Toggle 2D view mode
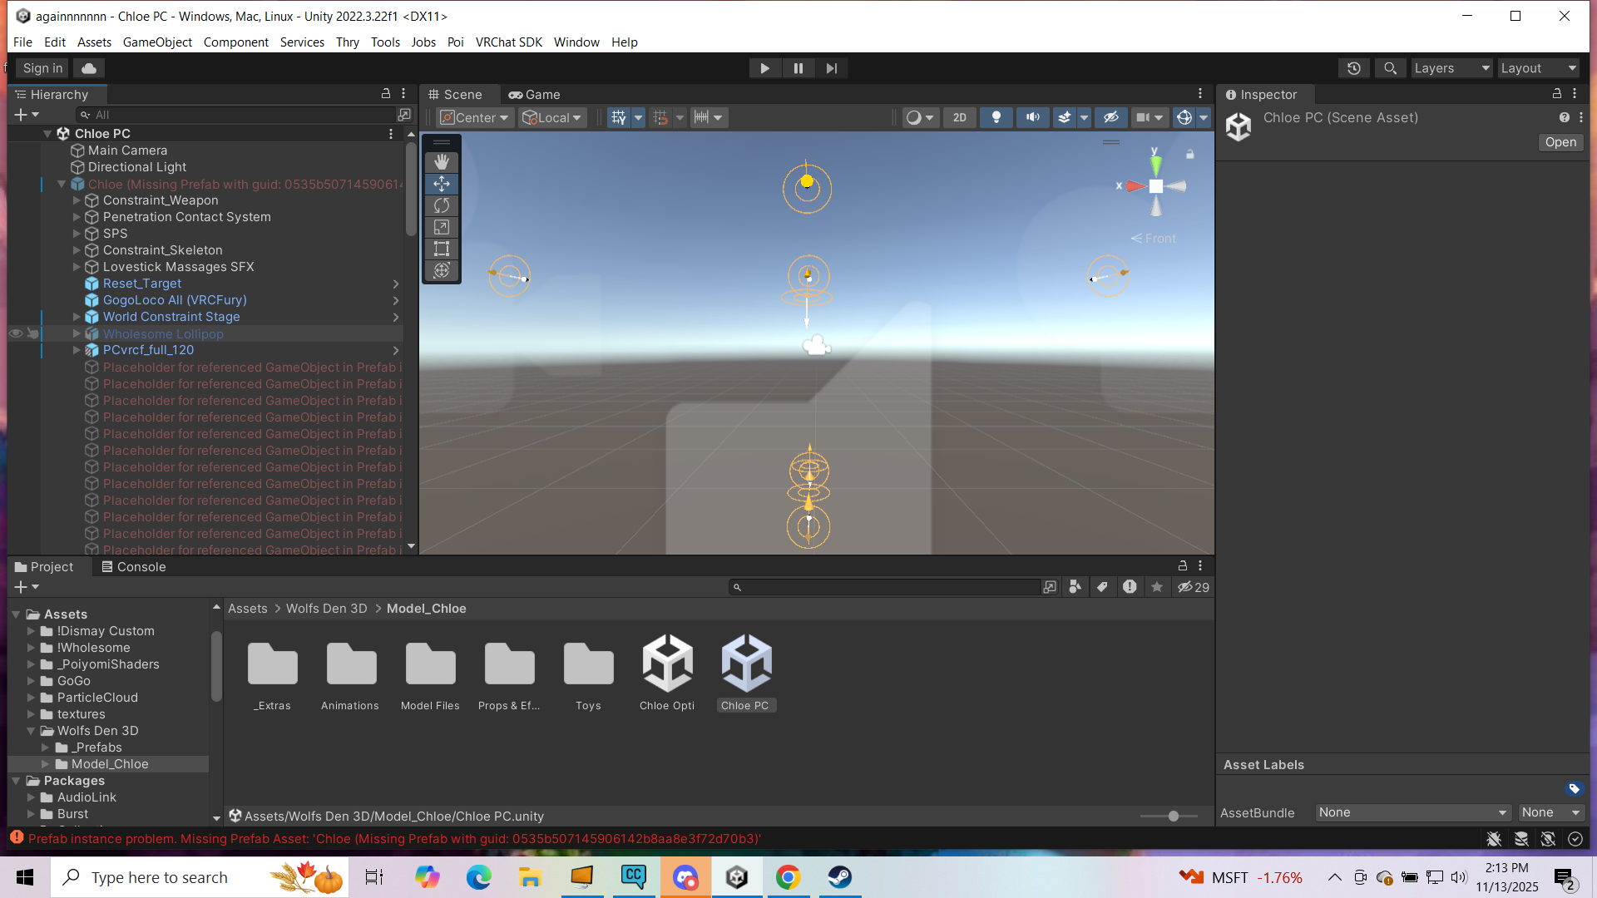 pos(959,118)
